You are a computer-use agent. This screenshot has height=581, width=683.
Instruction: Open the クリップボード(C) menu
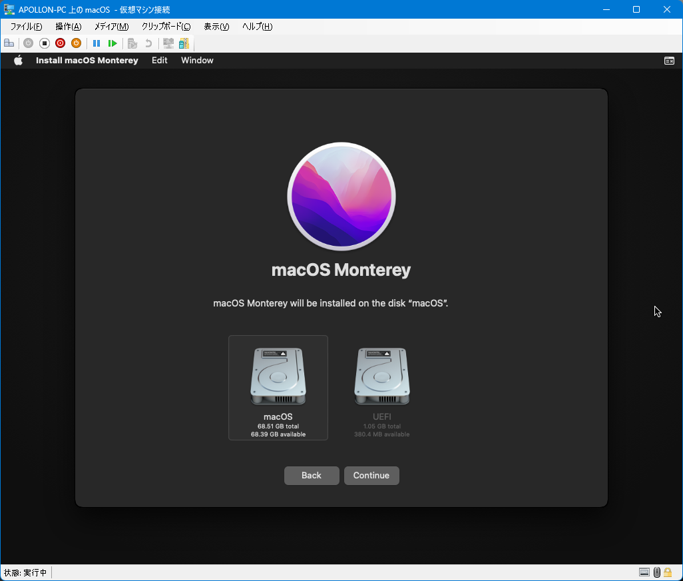point(166,27)
